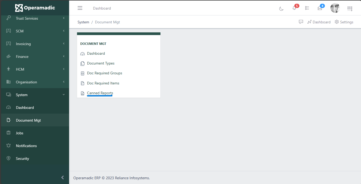Click the Finance chart icon
Image resolution: width=361 pixels, height=184 pixels.
click(9, 56)
